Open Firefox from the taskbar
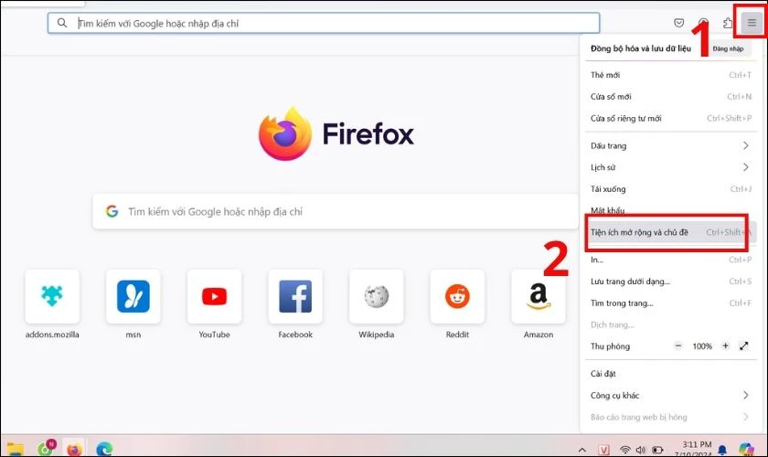This screenshot has height=457, width=768. [x=74, y=448]
